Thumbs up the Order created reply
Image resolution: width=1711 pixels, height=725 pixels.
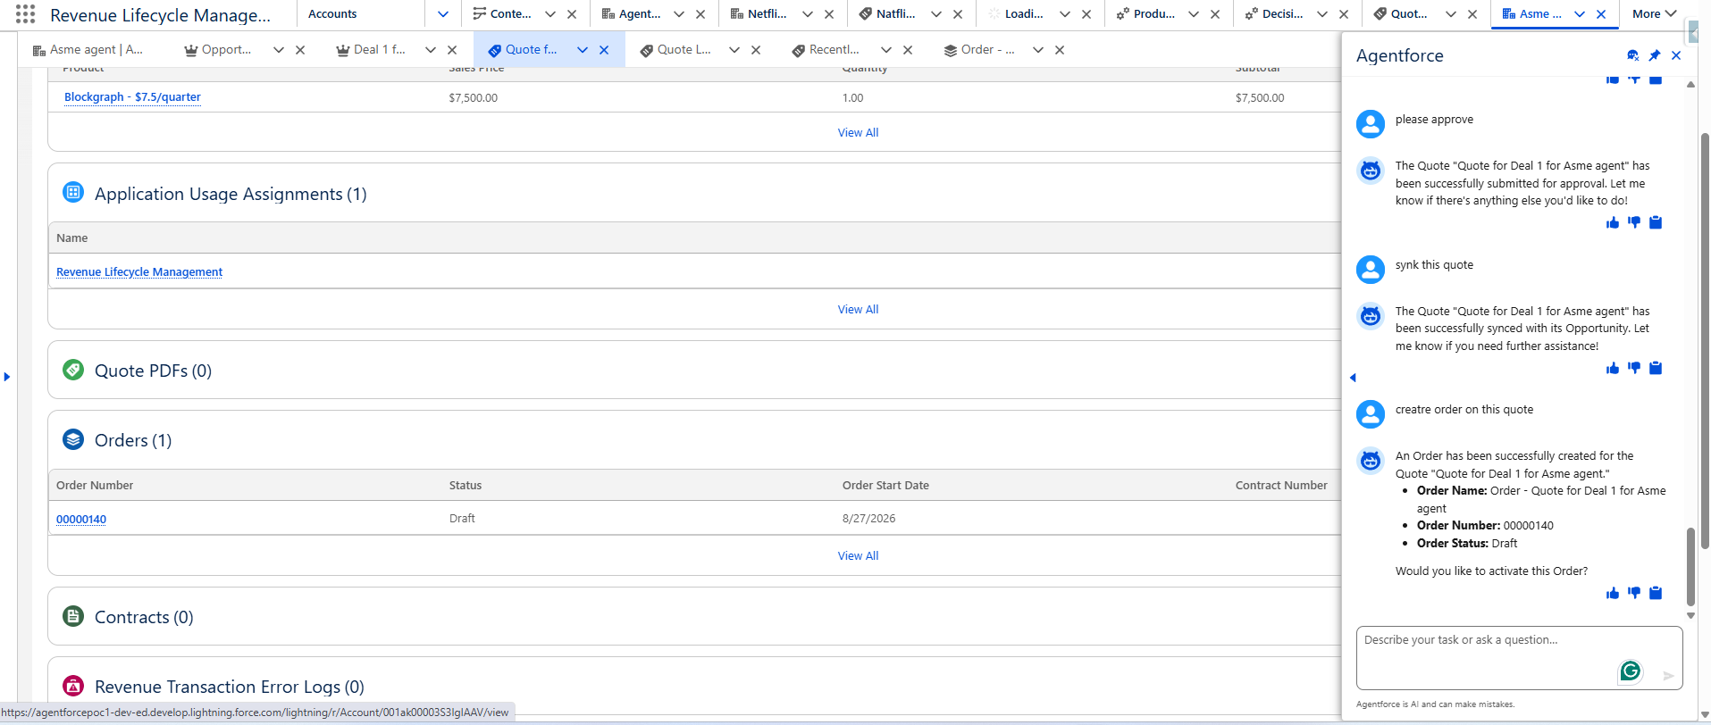point(1613,593)
